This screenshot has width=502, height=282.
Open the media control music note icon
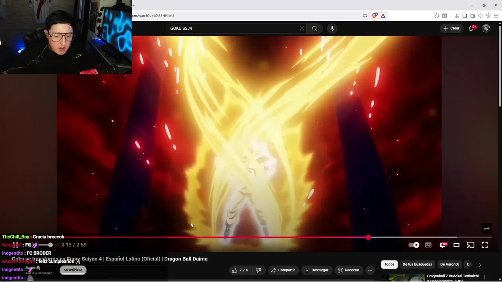(457, 16)
